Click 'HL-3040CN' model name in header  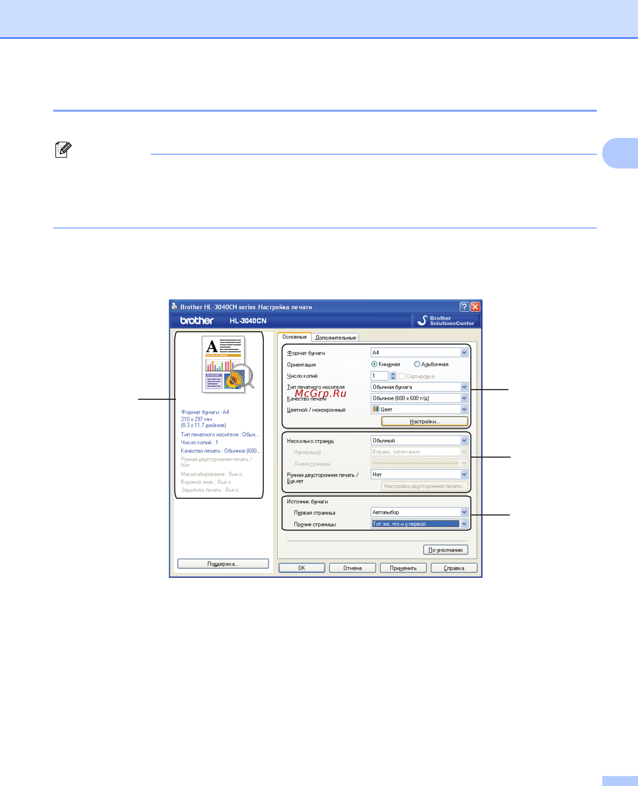(x=248, y=321)
